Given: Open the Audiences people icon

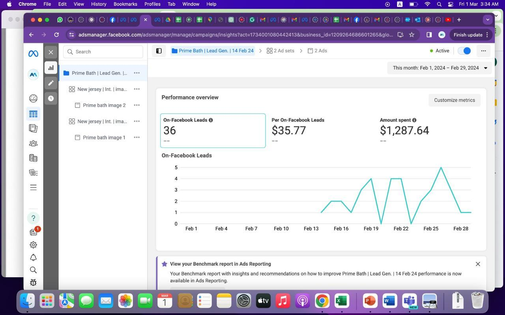Looking at the screenshot, I should point(33,143).
